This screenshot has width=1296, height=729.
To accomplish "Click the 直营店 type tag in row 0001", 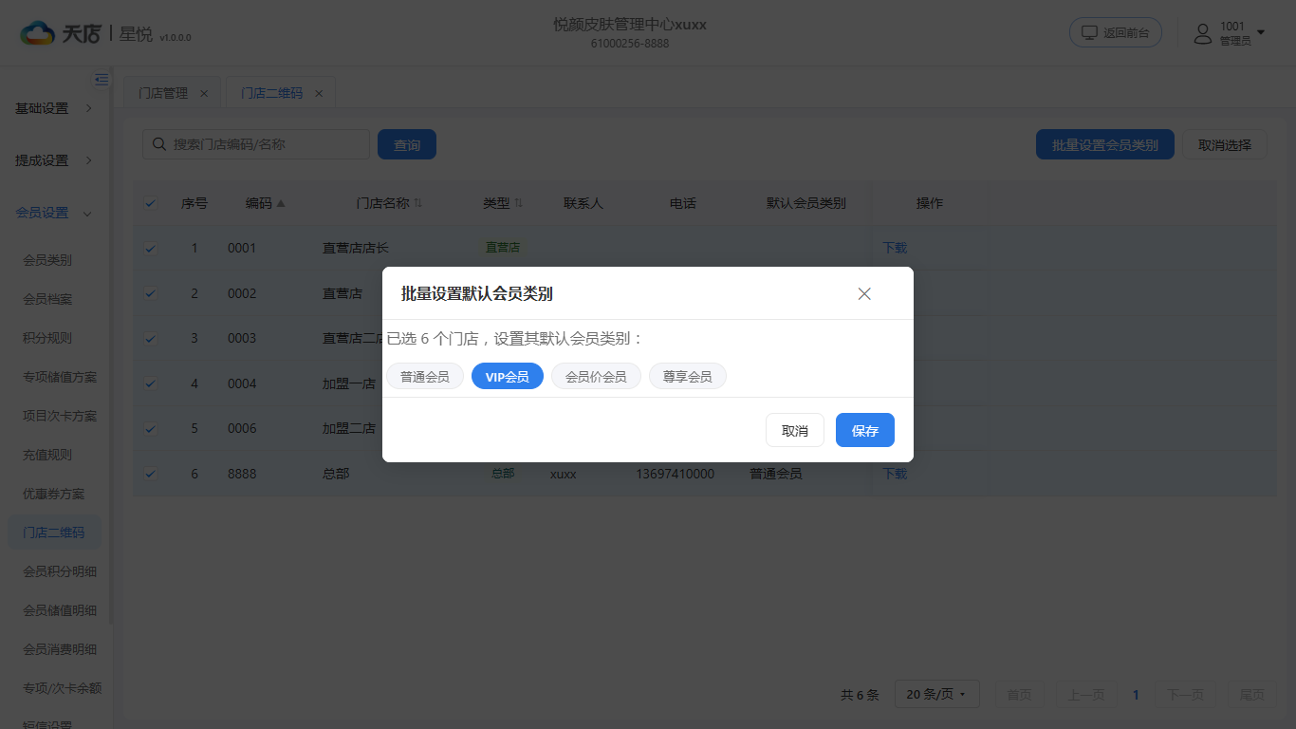I will [x=503, y=247].
